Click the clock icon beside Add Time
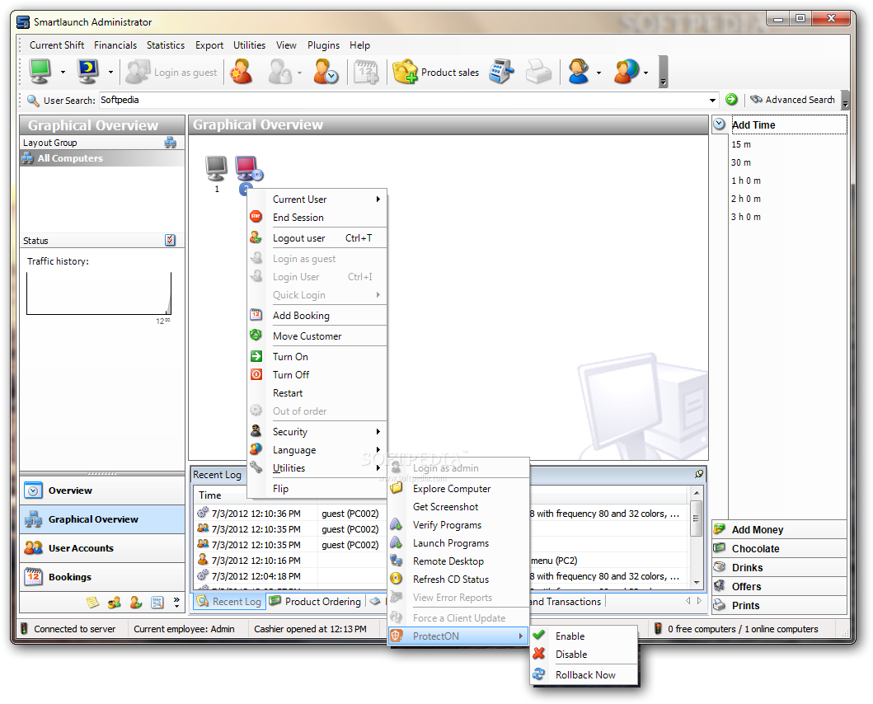Image resolution: width=873 pixels, height=704 pixels. [720, 124]
